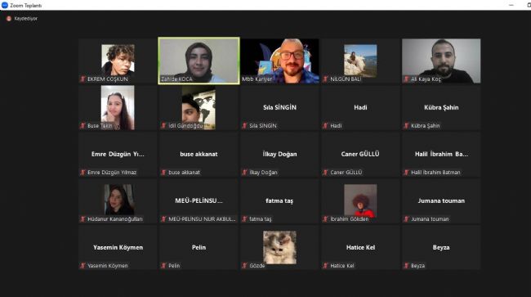This screenshot has width=531, height=297.
Task: Click the Mbb Kariyer name label
Action: (257, 79)
